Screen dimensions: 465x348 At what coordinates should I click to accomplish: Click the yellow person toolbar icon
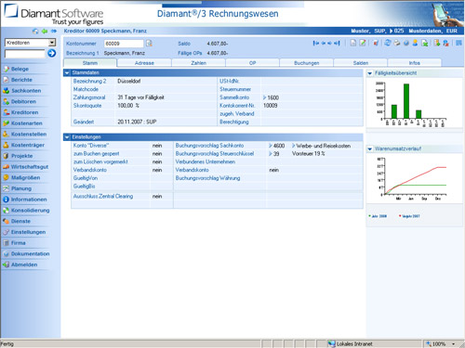click(415, 43)
